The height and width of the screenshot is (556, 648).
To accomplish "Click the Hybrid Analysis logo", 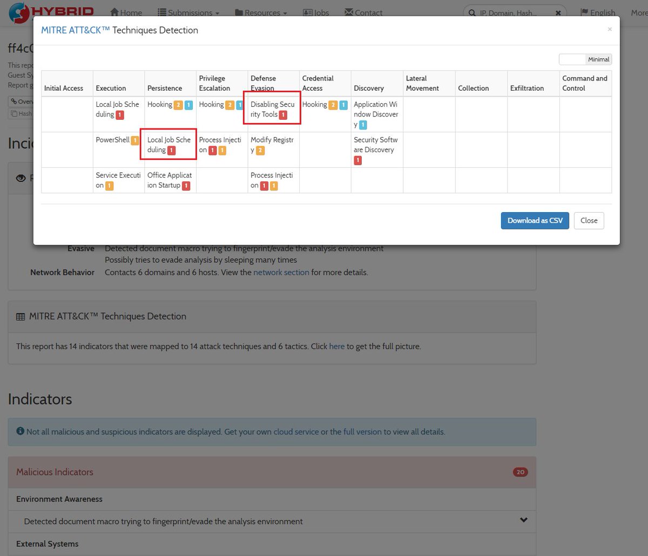I will [x=51, y=12].
